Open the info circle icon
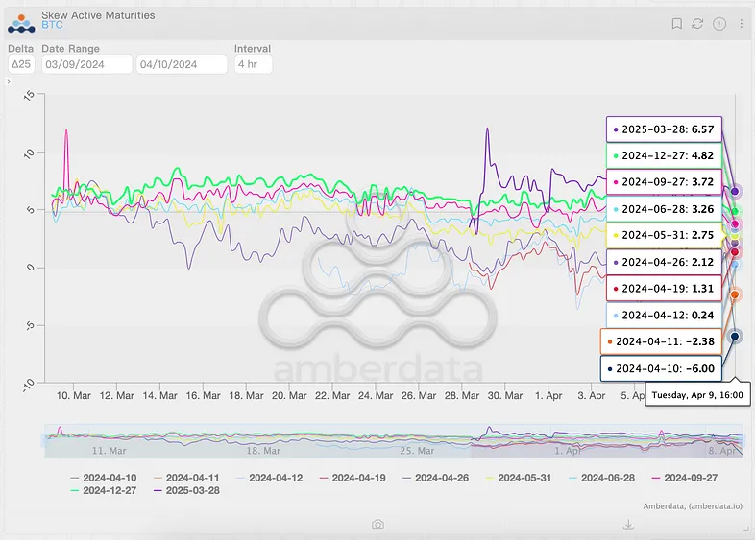The image size is (755, 540). [x=719, y=23]
